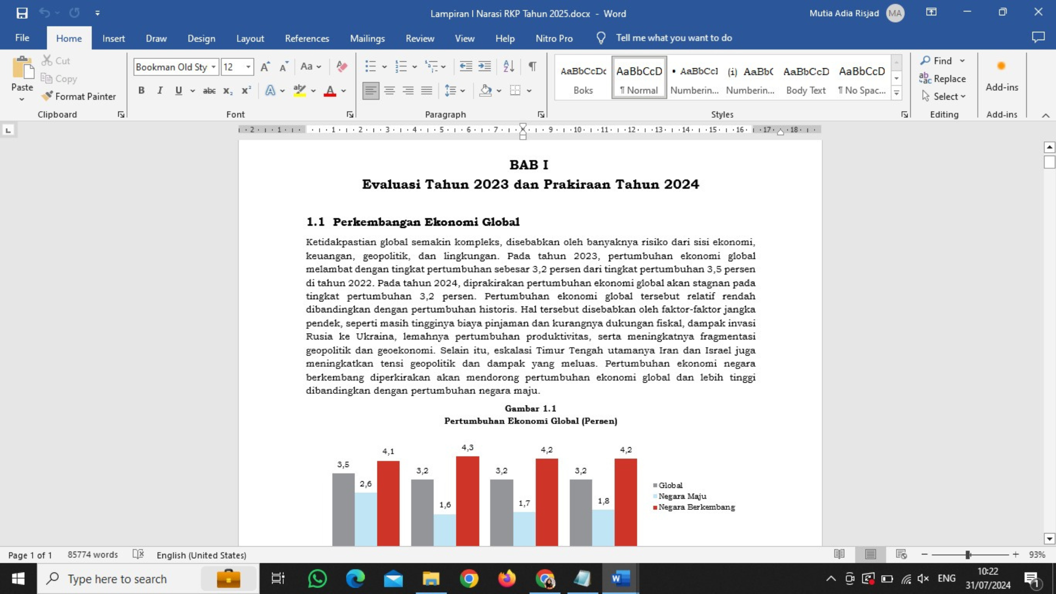Open the File menu

pos(22,38)
